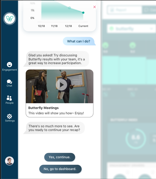Select the 12/18 data point on chart
156x179 pixels.
[x=69, y=8]
